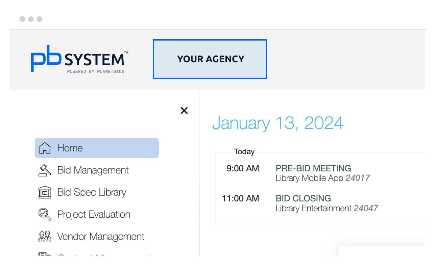Click the partially visible Contract Management icon

coord(44,255)
